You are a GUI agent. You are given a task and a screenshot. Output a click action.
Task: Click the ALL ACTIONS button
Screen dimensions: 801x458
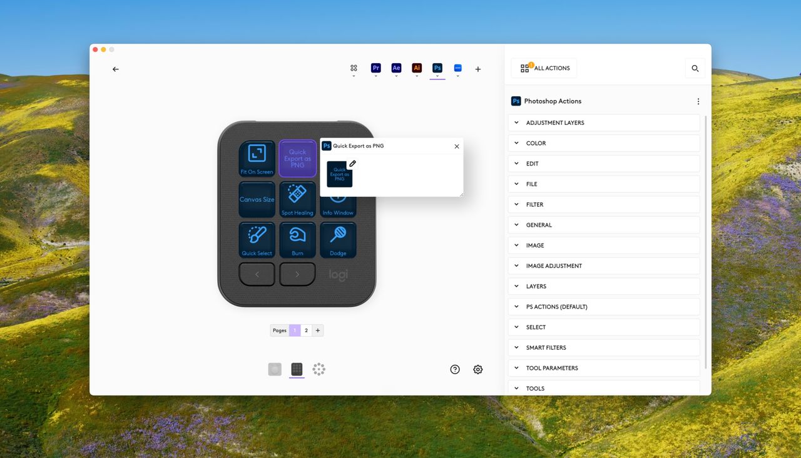(544, 68)
